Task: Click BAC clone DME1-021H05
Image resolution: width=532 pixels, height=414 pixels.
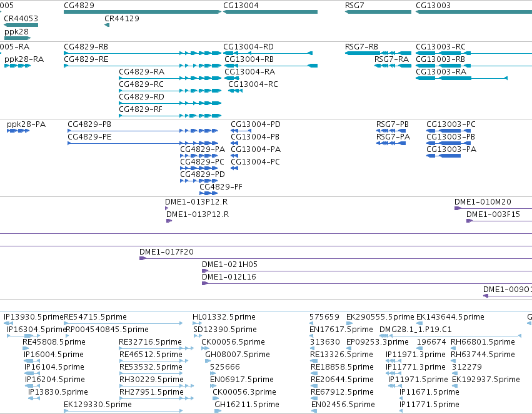Action: click(x=229, y=265)
